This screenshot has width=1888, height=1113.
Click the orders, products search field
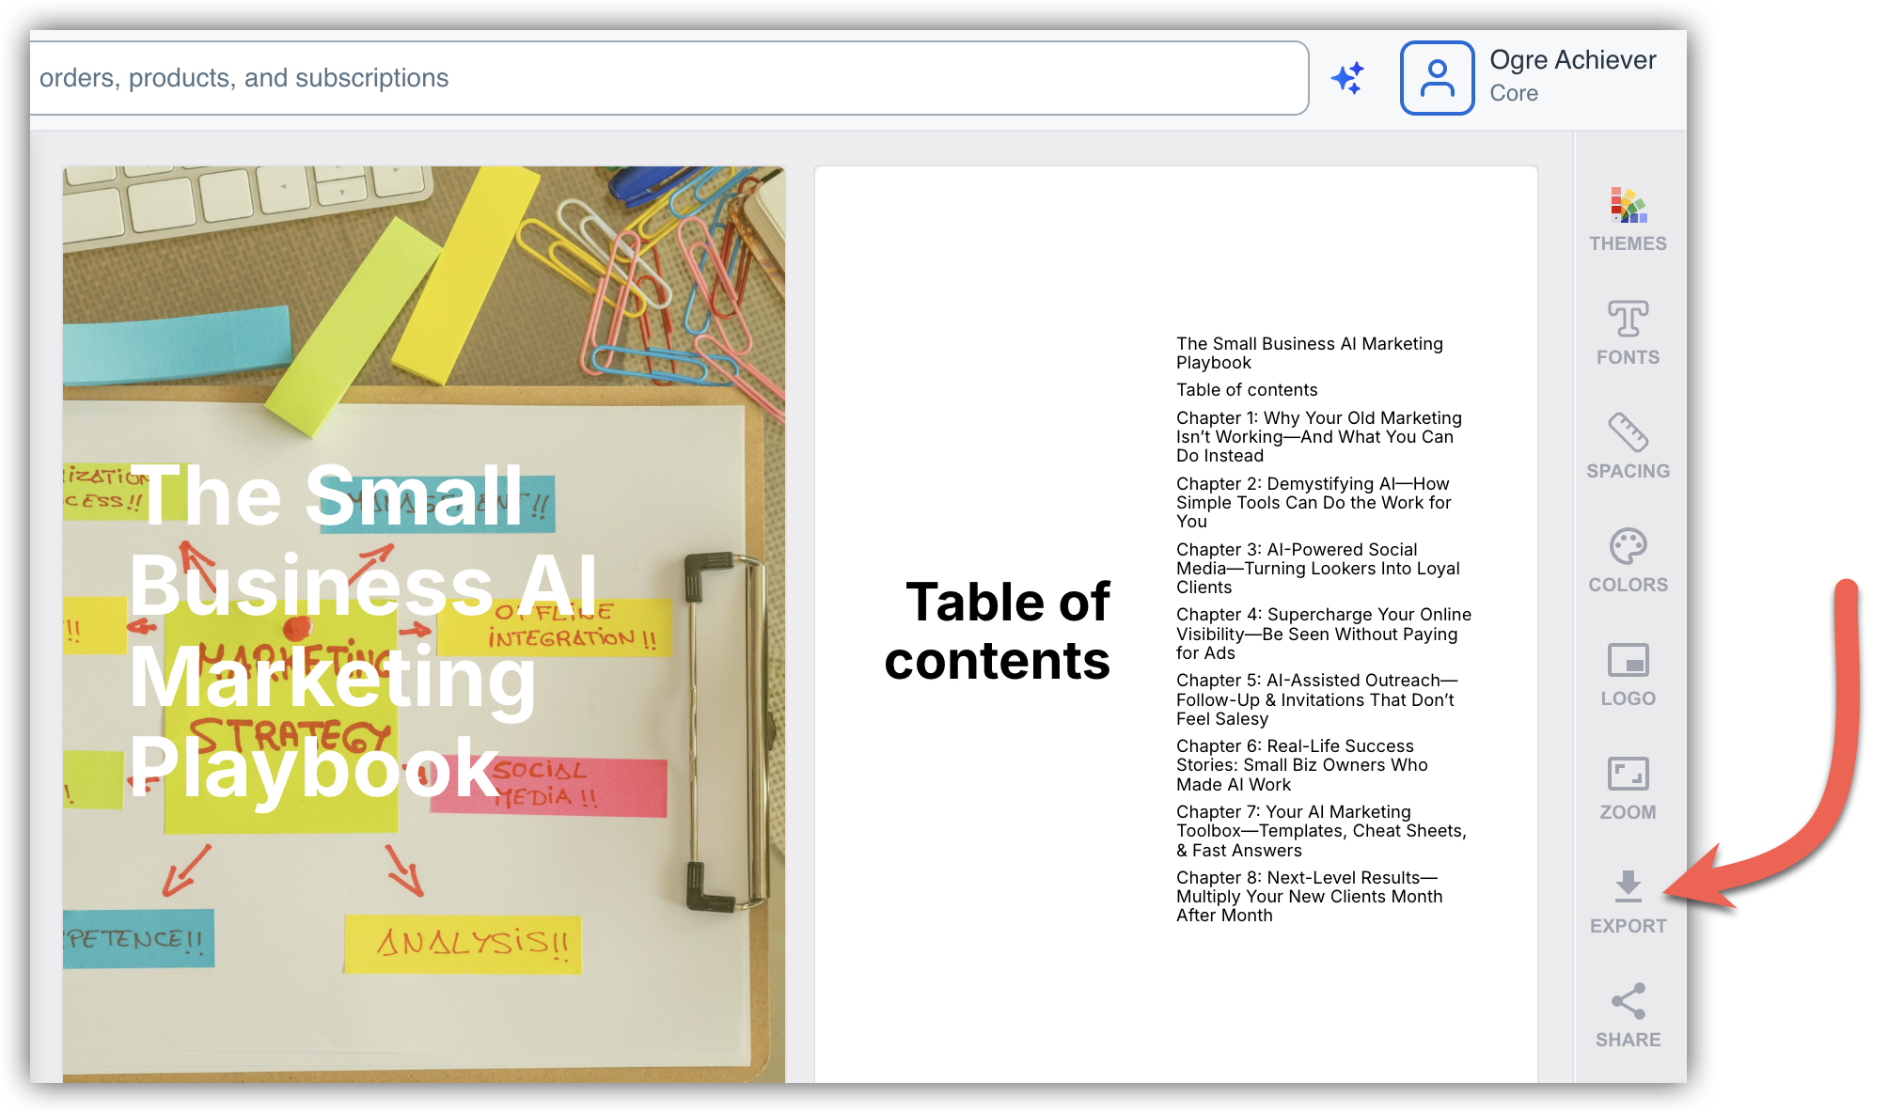click(658, 78)
